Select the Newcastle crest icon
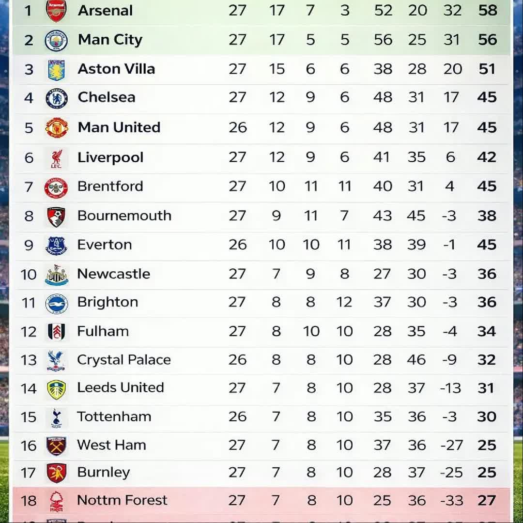Screen dimensions: 523x523 tap(56, 275)
